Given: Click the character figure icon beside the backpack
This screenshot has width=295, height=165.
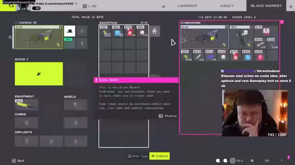Looking at the screenshot, I should (x=154, y=31).
